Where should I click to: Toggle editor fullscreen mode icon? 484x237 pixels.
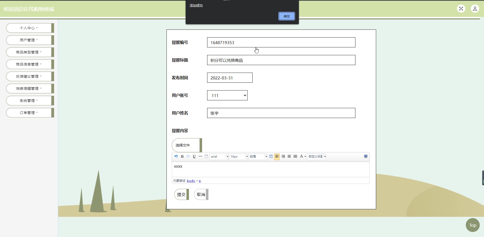pyautogui.click(x=366, y=156)
